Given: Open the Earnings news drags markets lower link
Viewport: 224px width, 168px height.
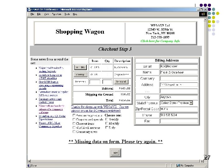Looking at the screenshot, I should 50,100.
